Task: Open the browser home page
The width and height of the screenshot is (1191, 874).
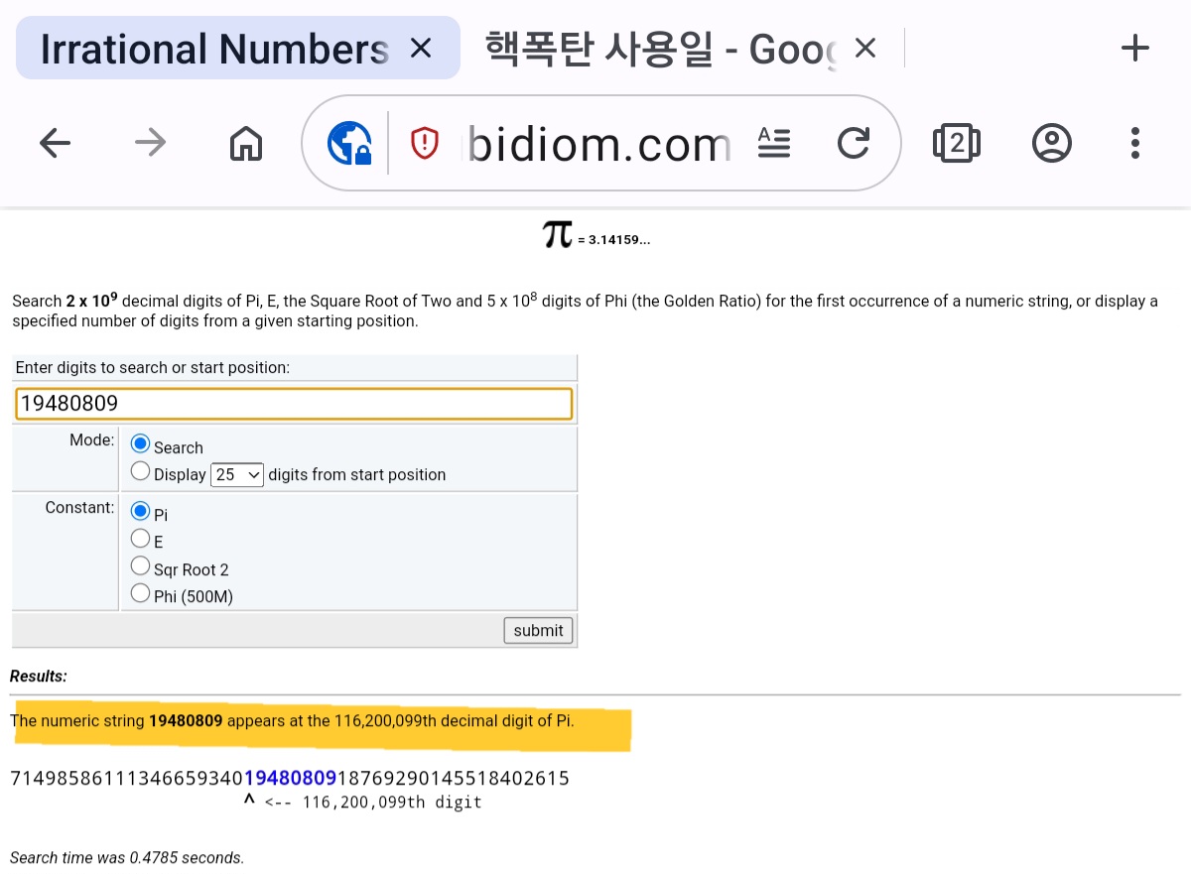Action: coord(245,144)
